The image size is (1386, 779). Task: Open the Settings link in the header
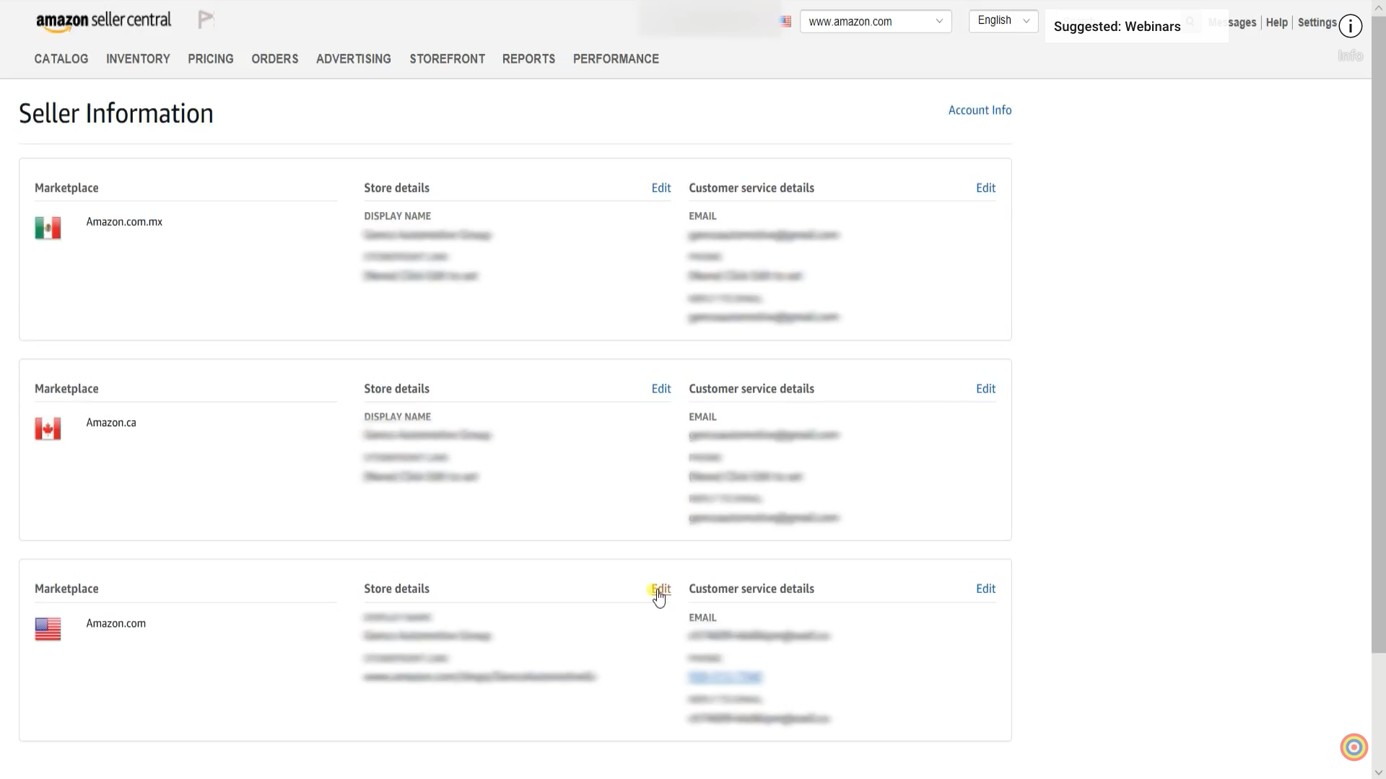click(x=1317, y=22)
